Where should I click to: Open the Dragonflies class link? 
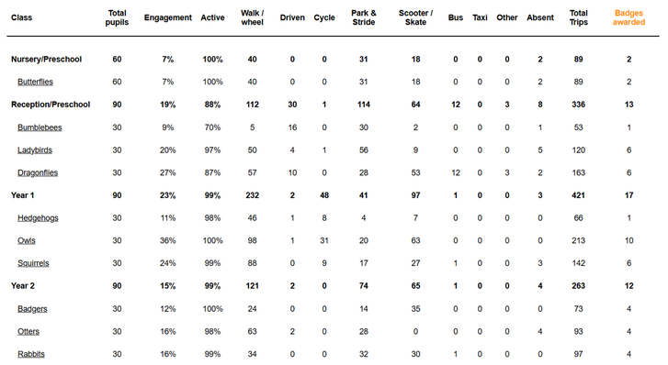click(x=38, y=172)
